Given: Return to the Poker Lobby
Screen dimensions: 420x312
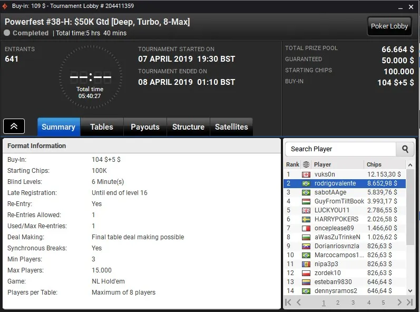Looking at the screenshot, I should point(389,26).
